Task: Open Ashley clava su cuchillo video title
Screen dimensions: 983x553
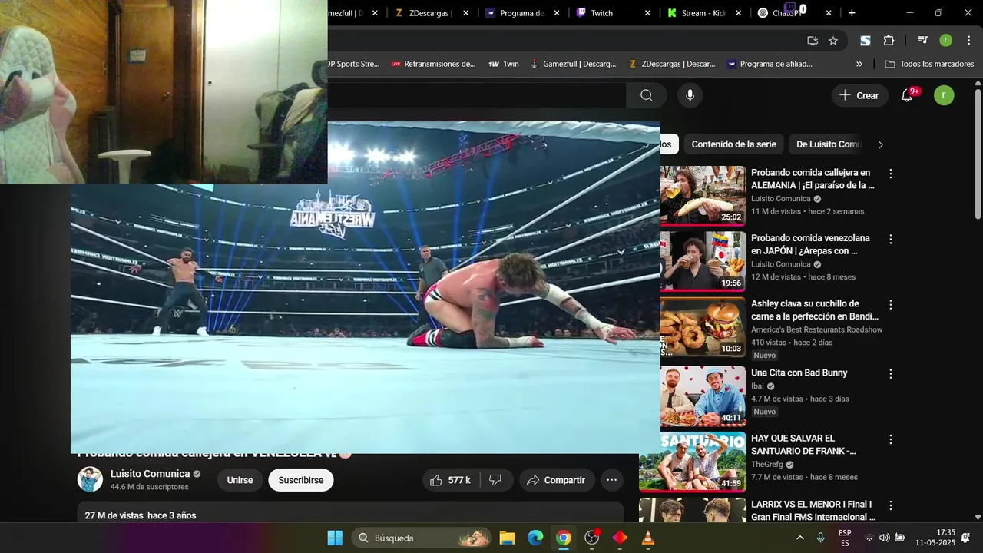Action: pos(815,310)
